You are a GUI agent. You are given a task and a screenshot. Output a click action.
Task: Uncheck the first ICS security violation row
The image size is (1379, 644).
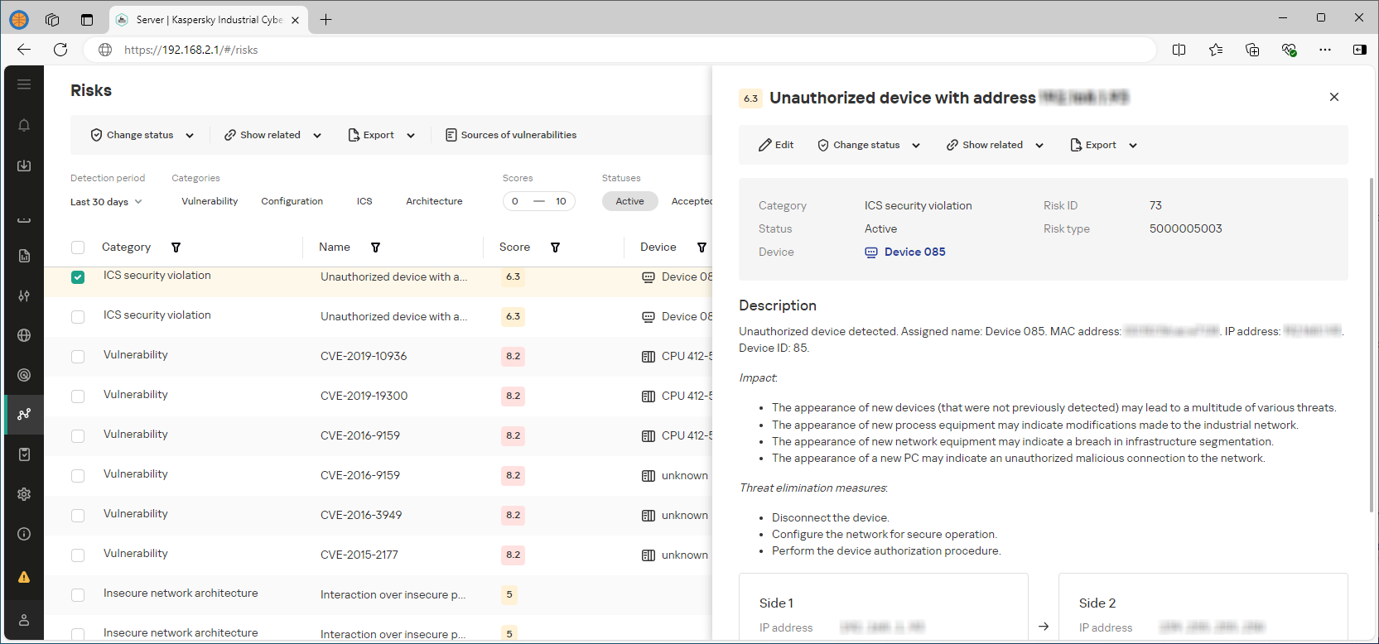tap(78, 277)
